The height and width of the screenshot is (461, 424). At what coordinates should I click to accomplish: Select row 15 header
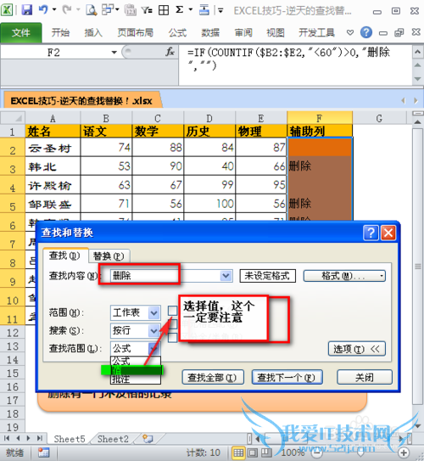(x=13, y=373)
